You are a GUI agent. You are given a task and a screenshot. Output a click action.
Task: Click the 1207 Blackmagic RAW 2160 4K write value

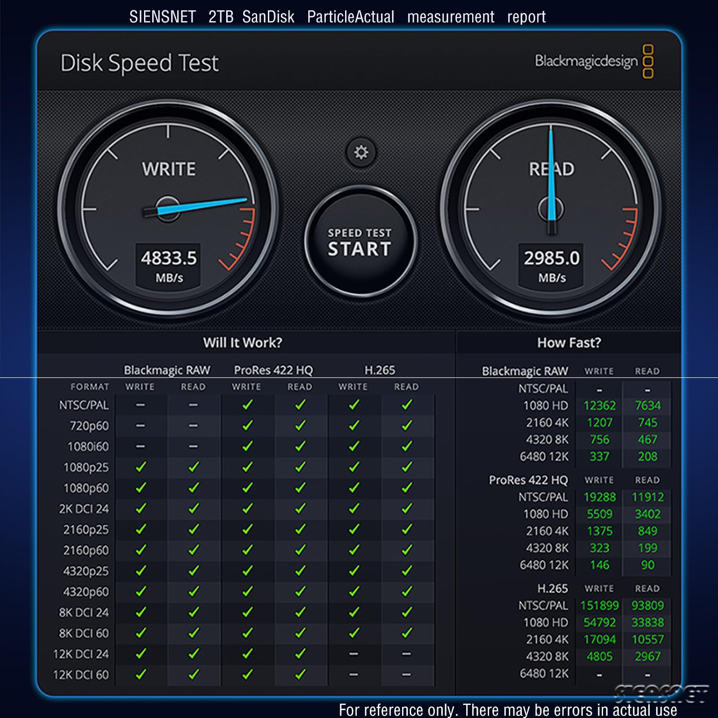pos(600,423)
